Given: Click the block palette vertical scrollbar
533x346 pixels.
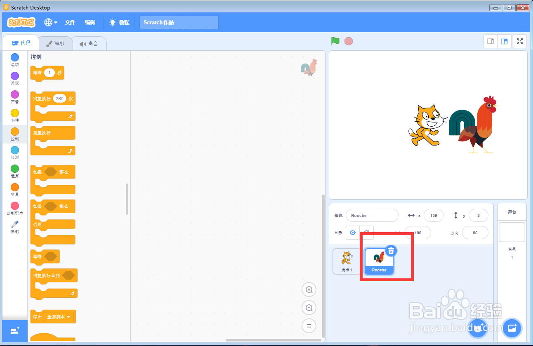Looking at the screenshot, I should click(x=127, y=199).
